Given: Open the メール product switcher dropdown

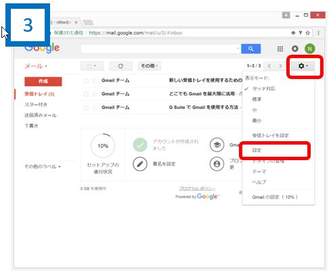Looking at the screenshot, I should [36, 66].
